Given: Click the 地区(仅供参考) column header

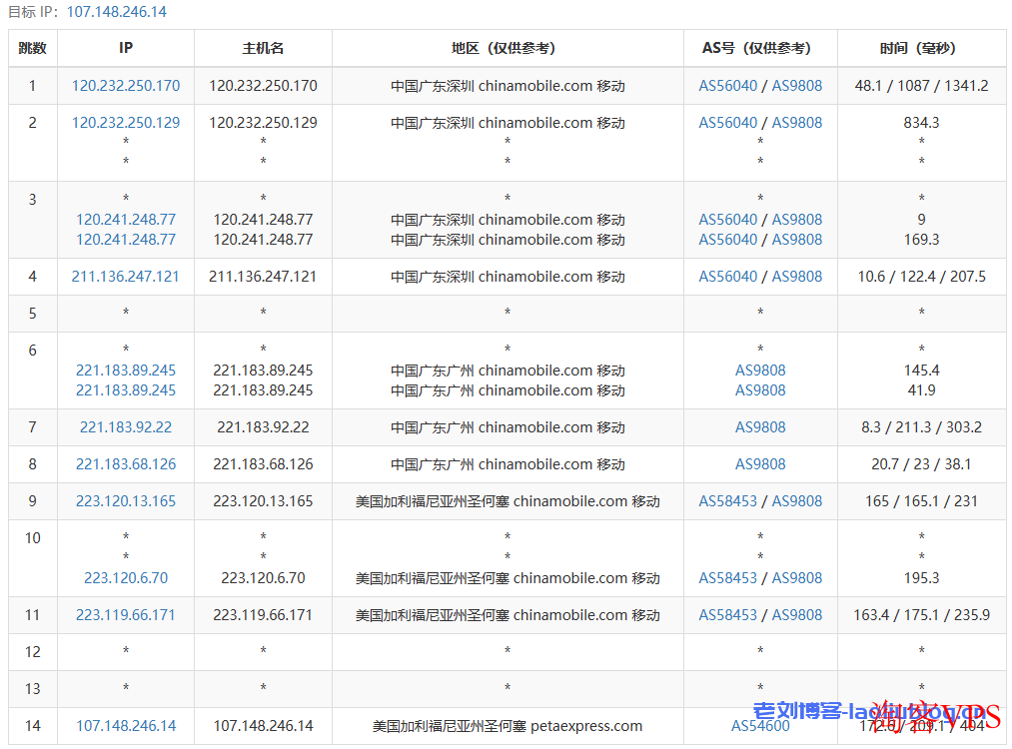Looking at the screenshot, I should pos(507,48).
